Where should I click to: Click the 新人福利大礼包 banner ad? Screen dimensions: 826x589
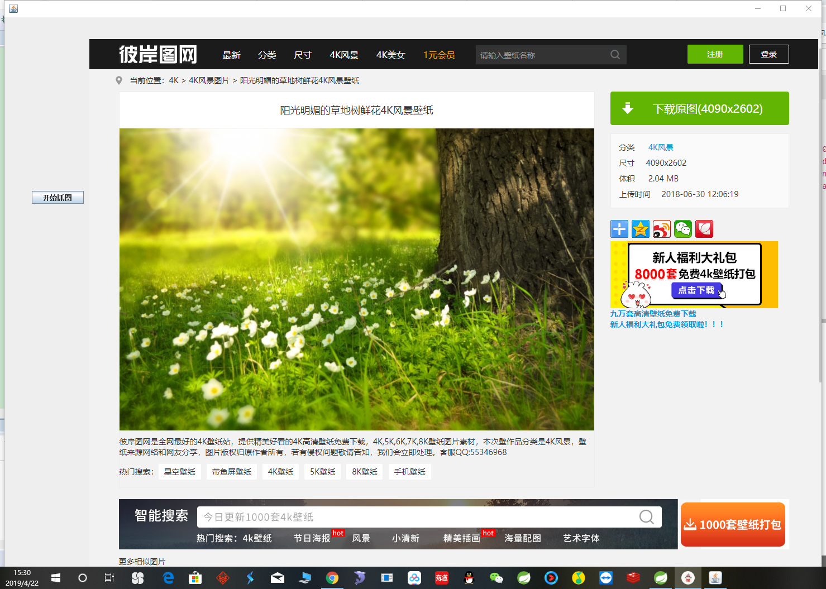694,274
